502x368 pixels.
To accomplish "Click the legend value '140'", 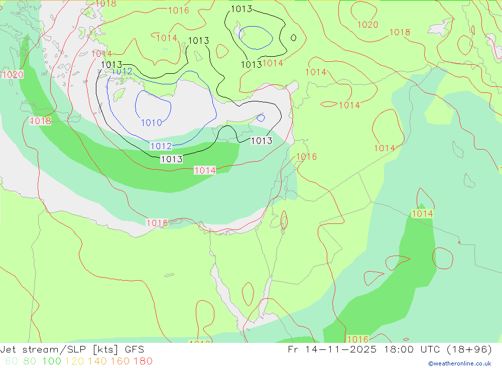I will click(97, 361).
